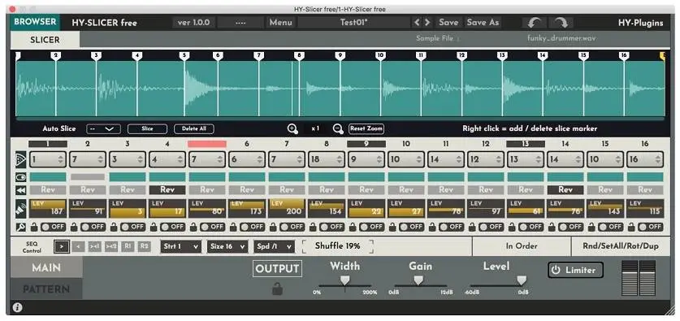680x321 pixels.
Task: Click the tool icon in the bottom row
Action: coord(20,227)
